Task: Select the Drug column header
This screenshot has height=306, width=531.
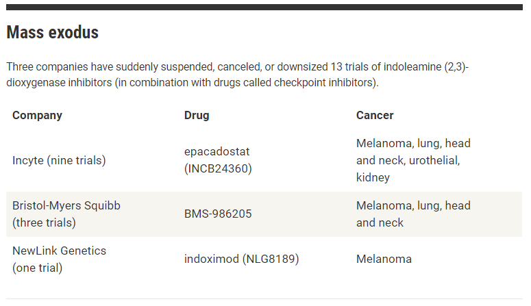Action: coord(197,116)
